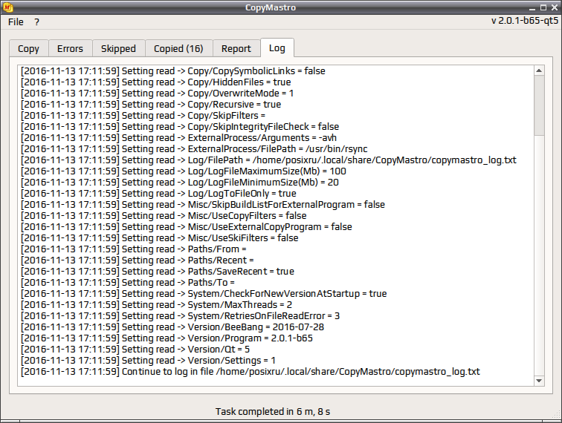Click the Copy/SkipIntegrityFileCheck = false line

coord(180,126)
